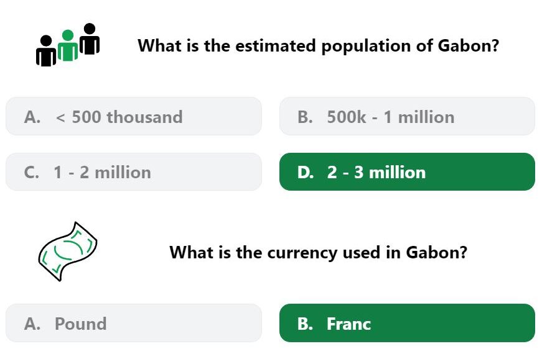The width and height of the screenshot is (542, 354).
Task: Click the 'D.' letter on the green population answer
Action: (x=306, y=172)
